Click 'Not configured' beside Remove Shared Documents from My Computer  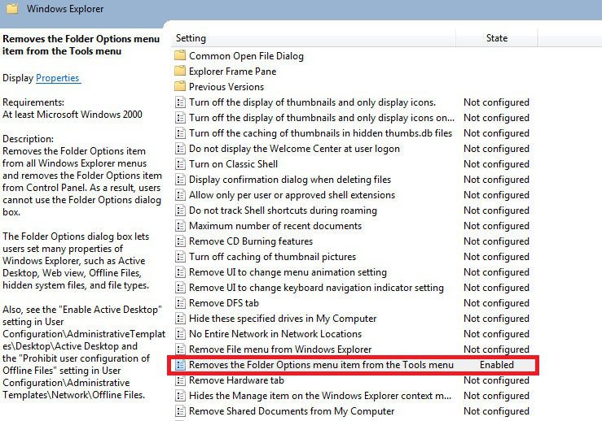pyautogui.click(x=496, y=411)
